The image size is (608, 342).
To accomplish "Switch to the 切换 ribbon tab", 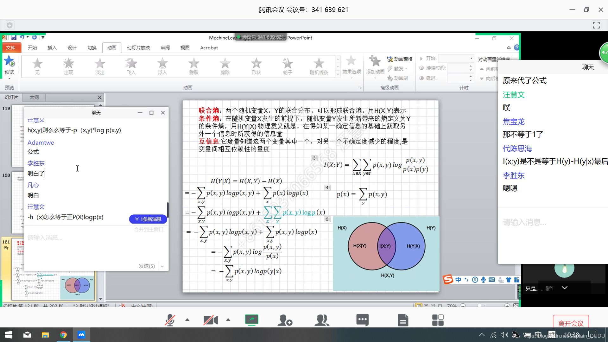I will tap(92, 47).
